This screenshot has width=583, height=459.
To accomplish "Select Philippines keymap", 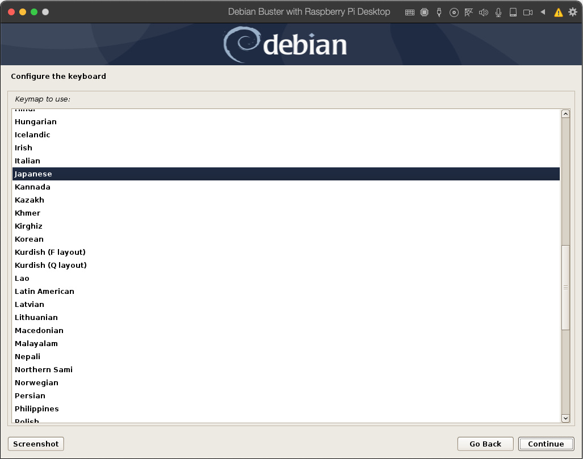I will point(286,409).
